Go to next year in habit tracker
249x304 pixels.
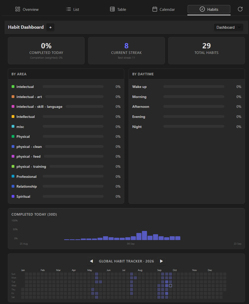coord(161,261)
